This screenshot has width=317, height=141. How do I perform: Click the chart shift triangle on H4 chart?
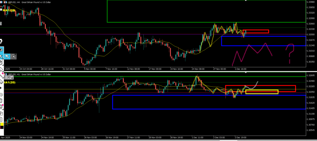(x=246, y=1)
